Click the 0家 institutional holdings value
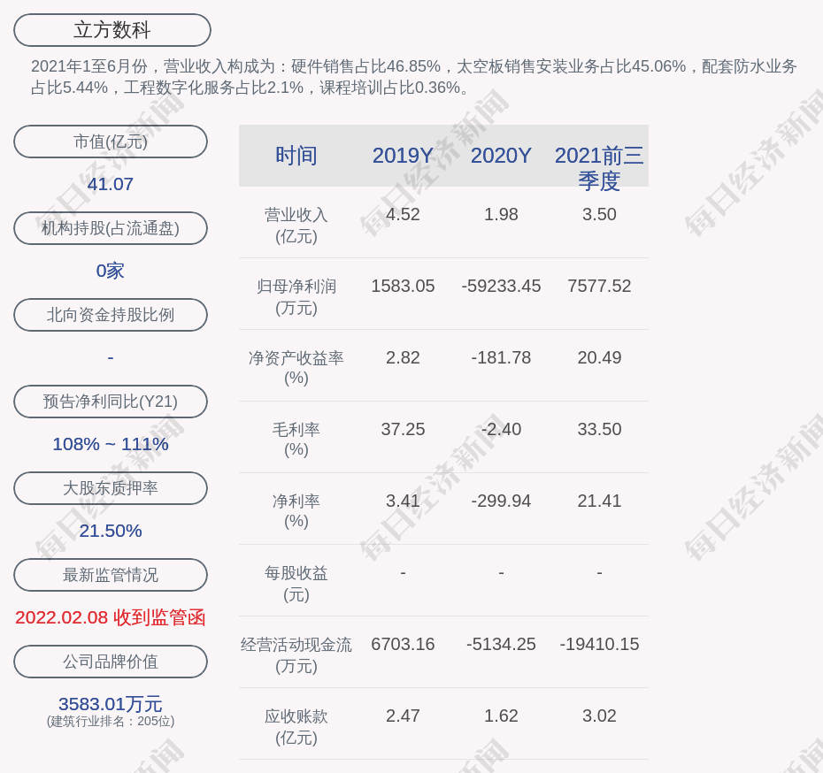 point(111,271)
